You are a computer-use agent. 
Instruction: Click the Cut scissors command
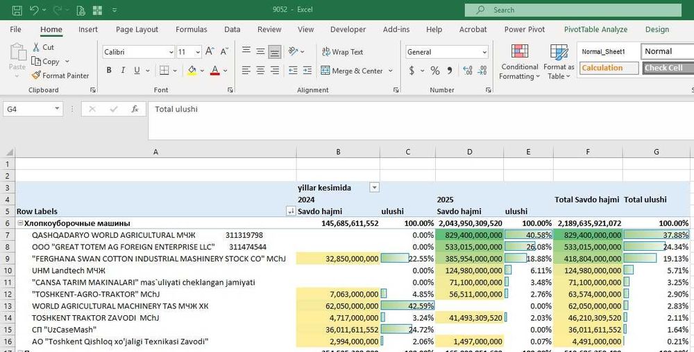tap(43, 47)
